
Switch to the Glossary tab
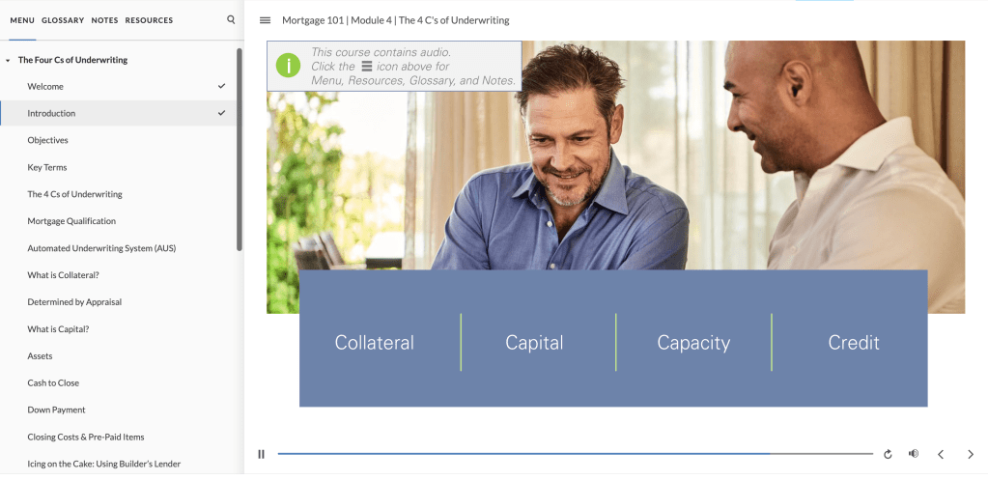click(x=63, y=20)
